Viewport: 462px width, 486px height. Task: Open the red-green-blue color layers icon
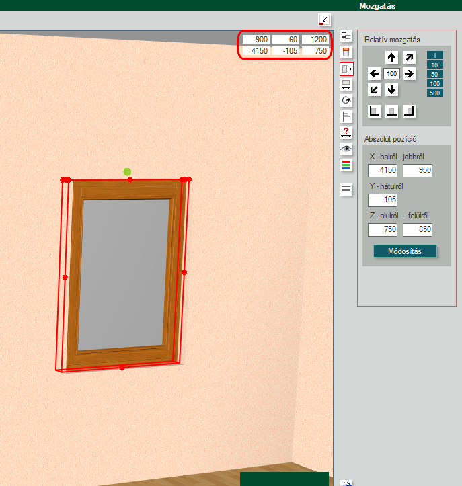coord(346,164)
